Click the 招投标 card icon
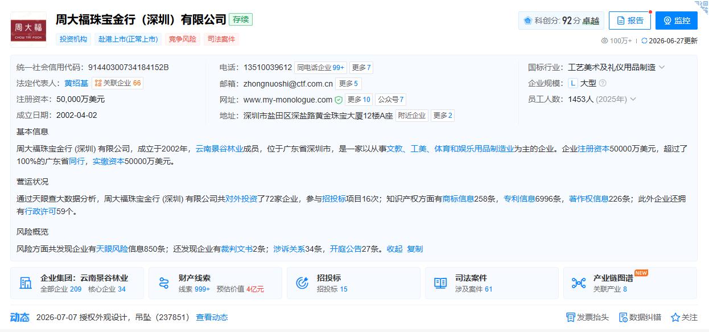The height and width of the screenshot is (332, 709). [x=303, y=283]
